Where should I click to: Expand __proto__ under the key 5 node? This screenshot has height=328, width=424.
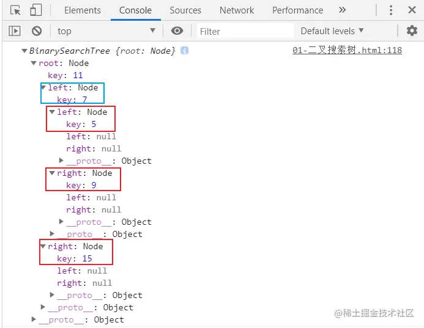tap(61, 161)
